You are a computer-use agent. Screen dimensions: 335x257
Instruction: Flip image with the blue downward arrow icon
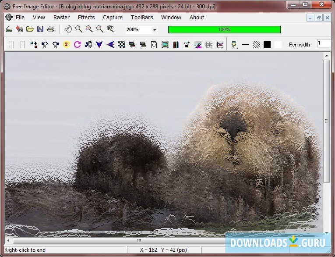[99, 44]
